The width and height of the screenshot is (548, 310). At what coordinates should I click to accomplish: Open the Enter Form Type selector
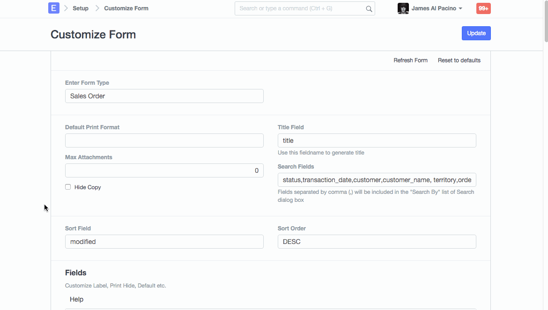point(164,96)
